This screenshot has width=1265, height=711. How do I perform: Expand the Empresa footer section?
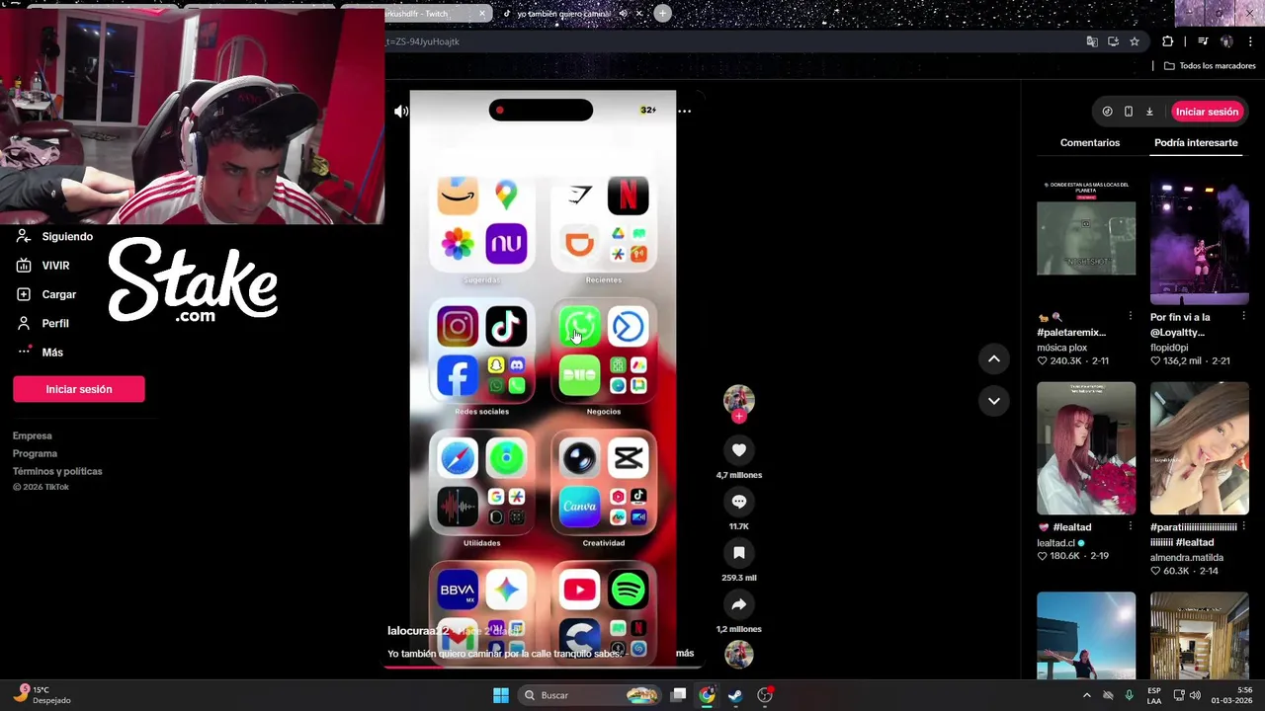[x=33, y=435]
